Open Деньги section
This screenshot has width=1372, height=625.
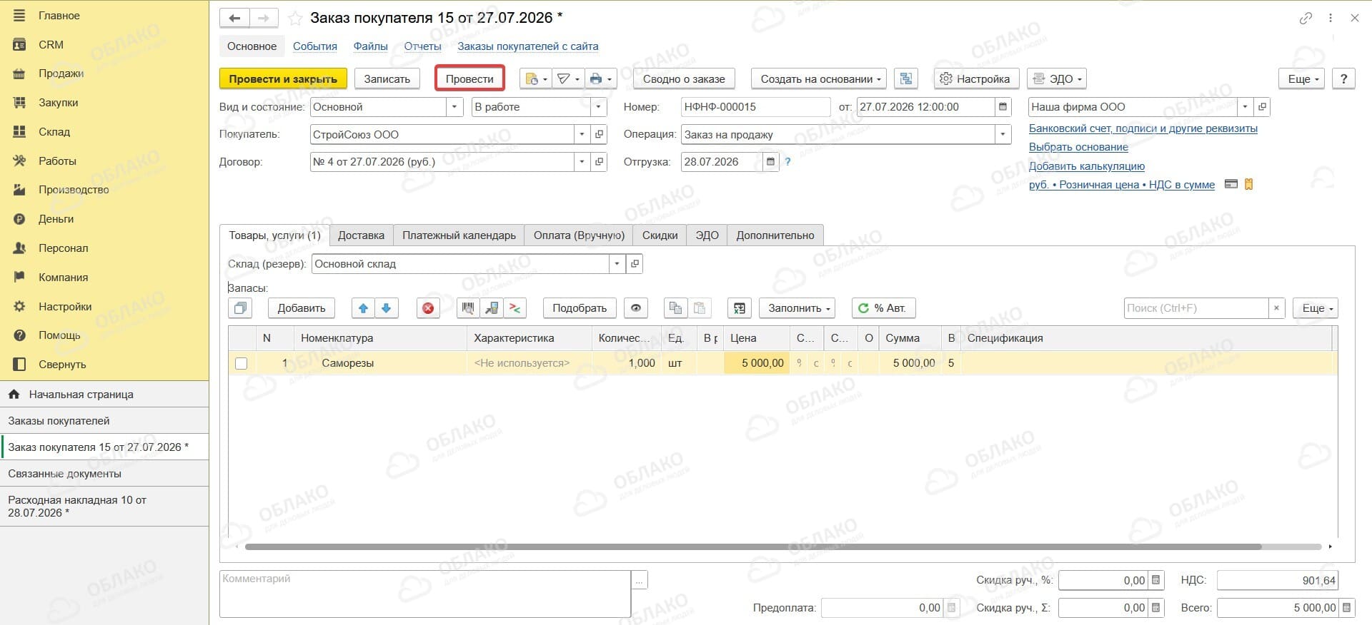pos(56,219)
